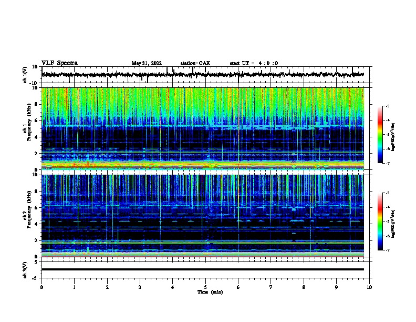Screen dimensions: 416x322
Task: Select the "ch.3(V)" axis label
Action: (25, 270)
